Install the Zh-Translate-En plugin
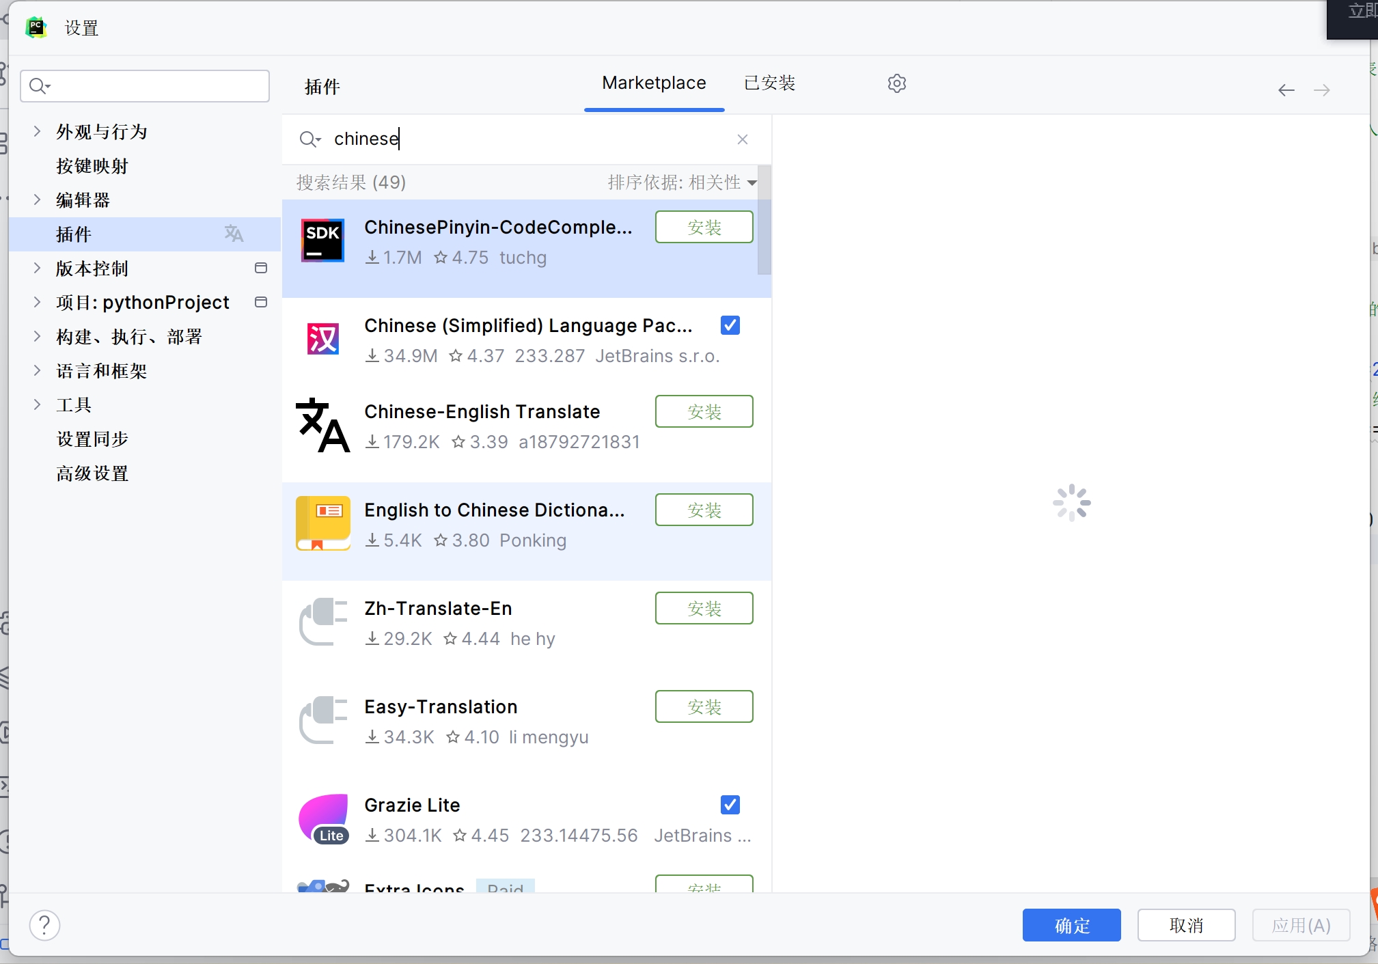Image resolution: width=1378 pixels, height=964 pixels. click(x=704, y=608)
